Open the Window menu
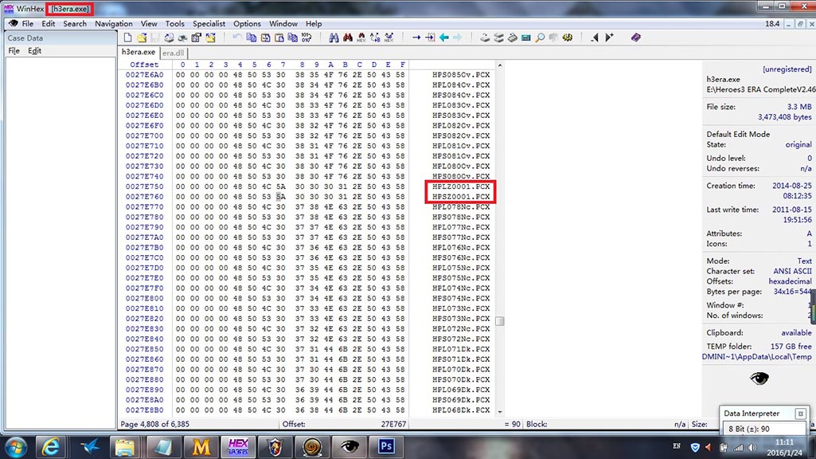The height and width of the screenshot is (459, 816). click(283, 23)
